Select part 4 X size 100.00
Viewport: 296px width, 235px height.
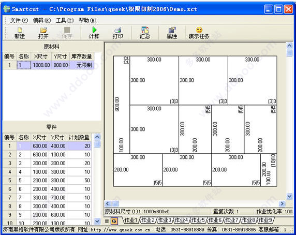(40, 172)
